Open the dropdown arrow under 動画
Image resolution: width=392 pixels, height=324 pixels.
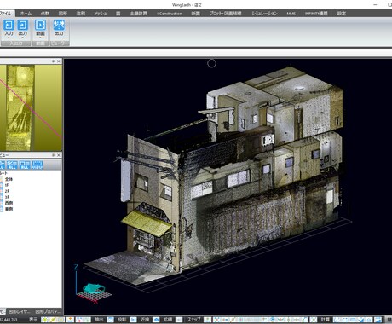click(40, 38)
